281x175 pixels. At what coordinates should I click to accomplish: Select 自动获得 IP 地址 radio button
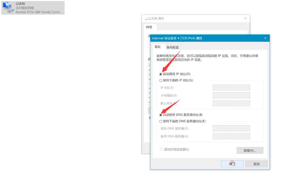point(161,74)
